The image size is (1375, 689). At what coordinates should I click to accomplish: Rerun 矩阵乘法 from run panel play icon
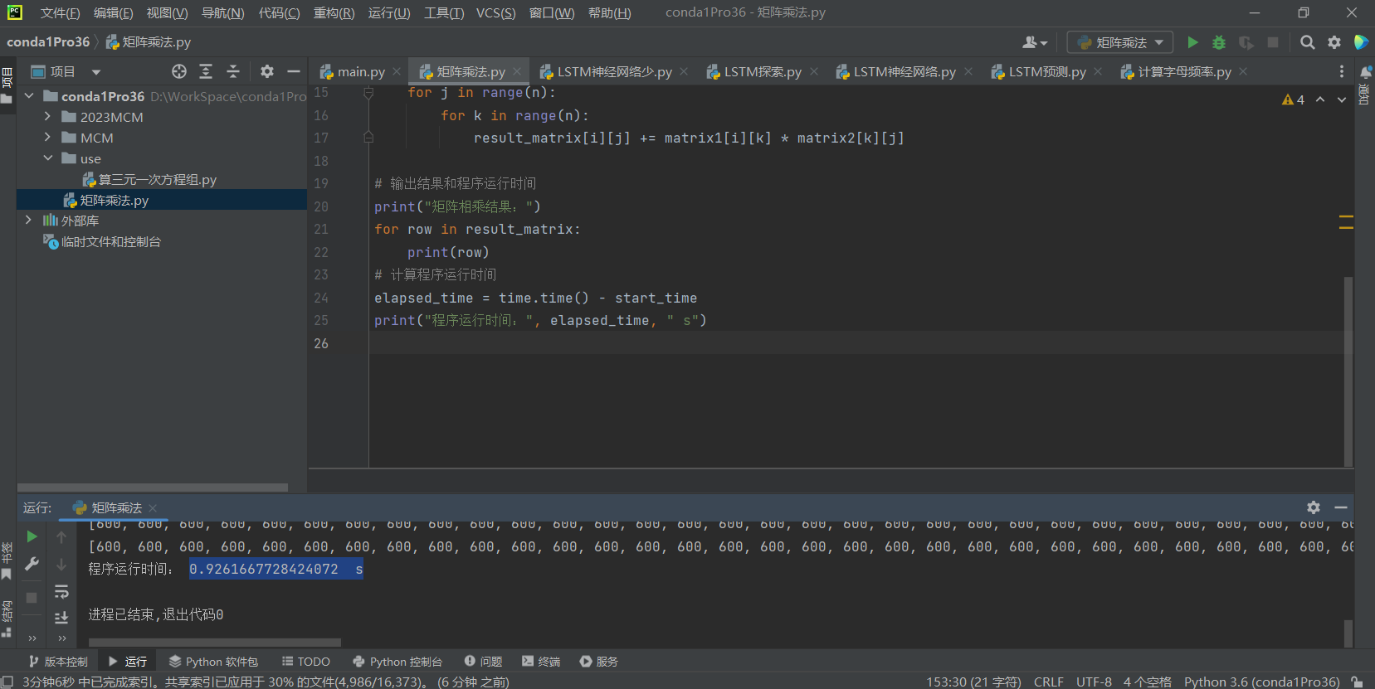point(32,536)
